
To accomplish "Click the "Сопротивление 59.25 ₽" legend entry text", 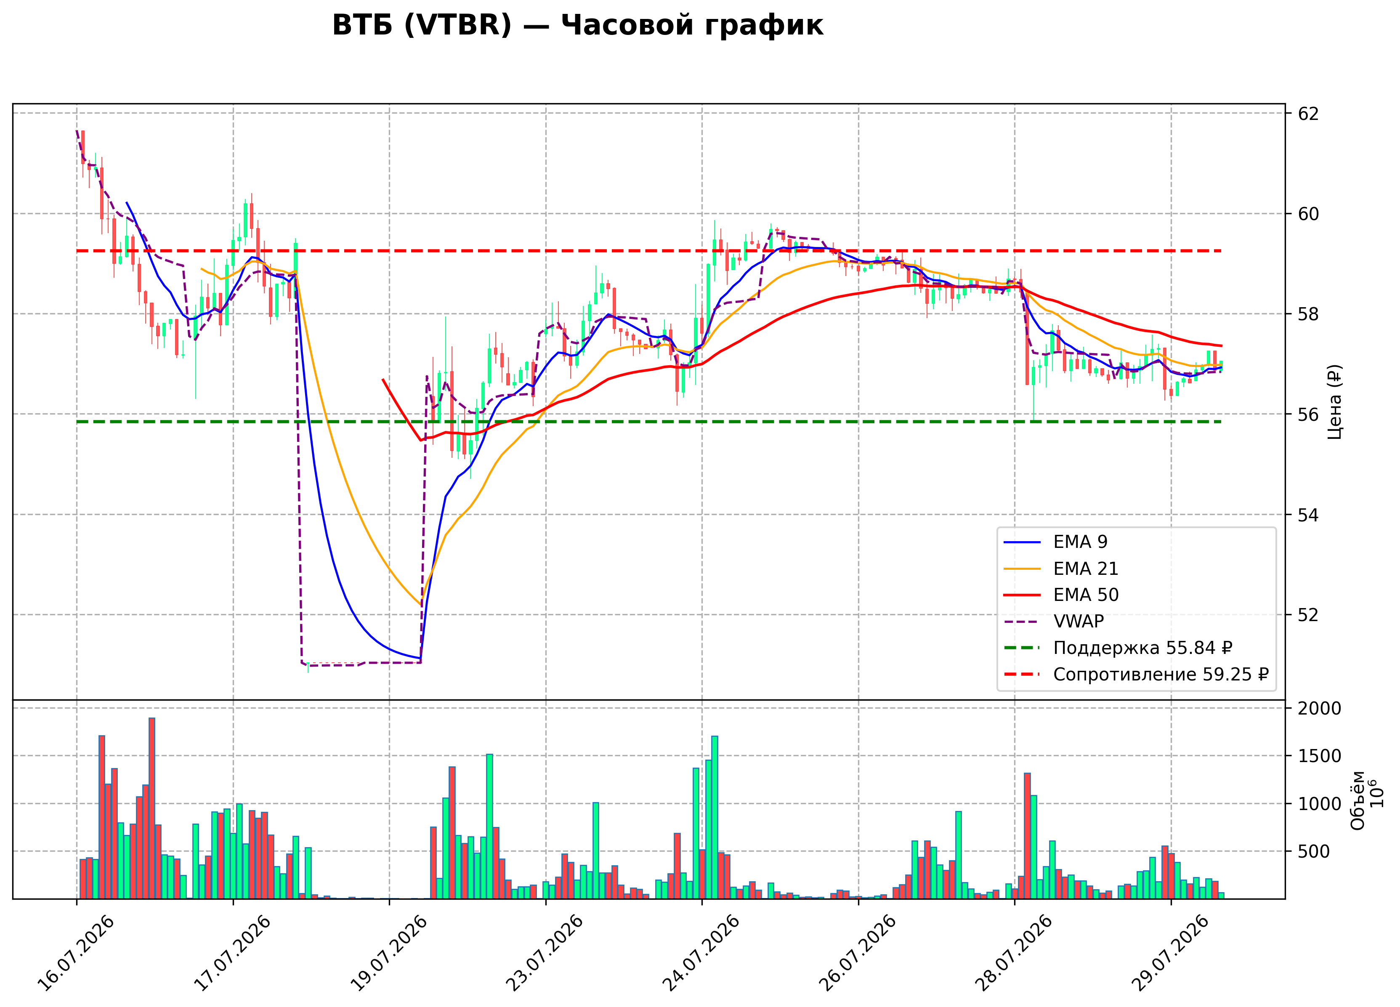I will click(1161, 675).
